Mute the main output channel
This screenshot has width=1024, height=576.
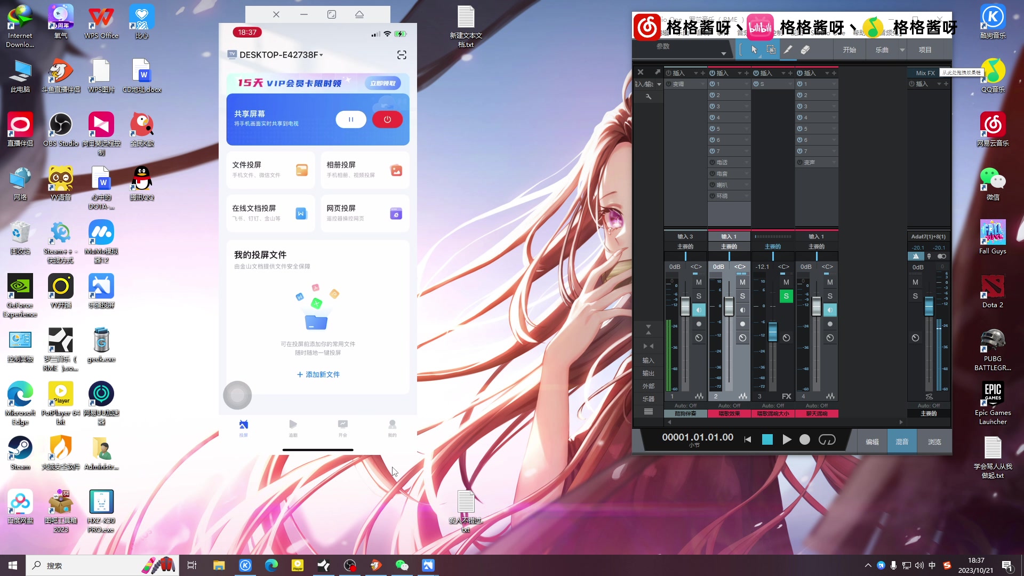(x=915, y=282)
